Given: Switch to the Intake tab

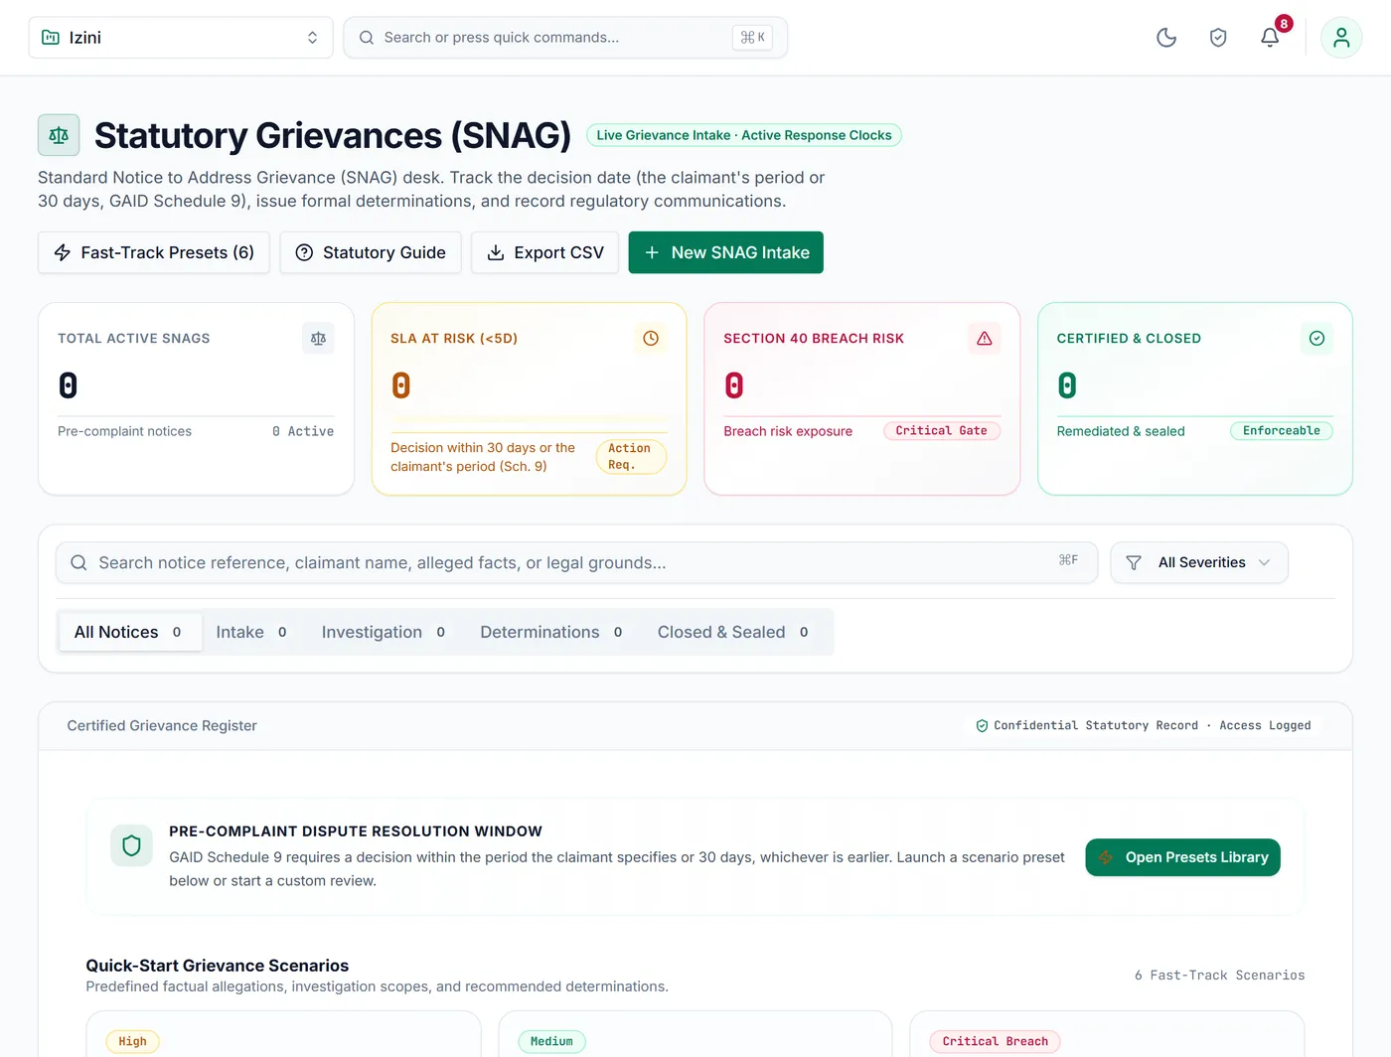Looking at the screenshot, I should click(x=252, y=632).
